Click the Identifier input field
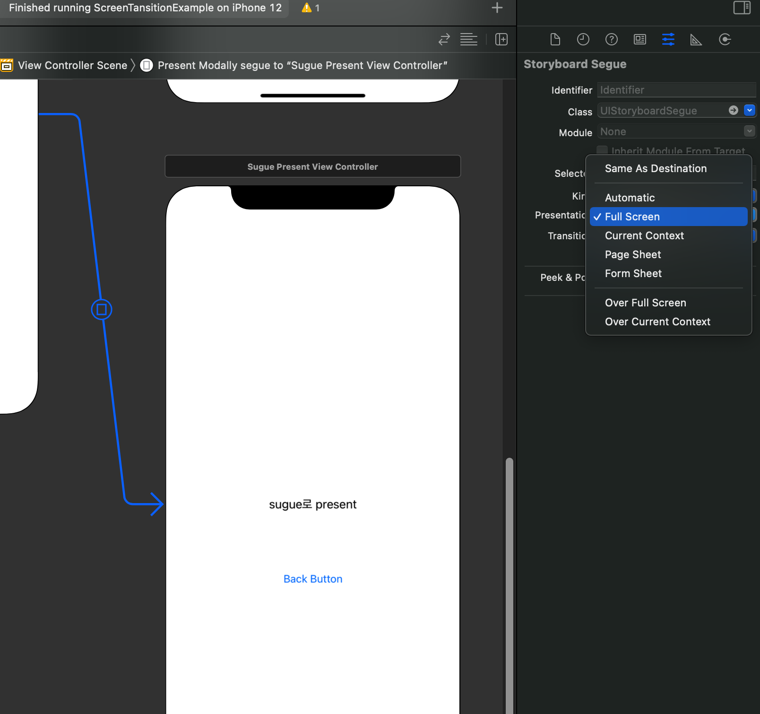This screenshot has width=760, height=714. (676, 90)
